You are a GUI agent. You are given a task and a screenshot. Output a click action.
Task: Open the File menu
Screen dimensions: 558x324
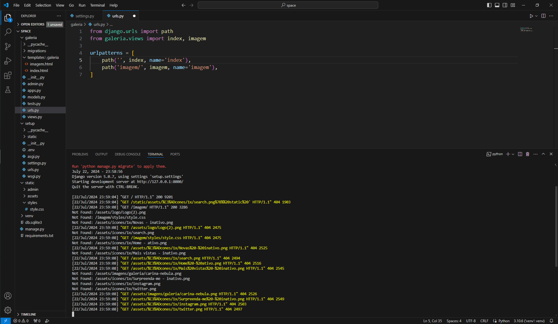point(16,5)
